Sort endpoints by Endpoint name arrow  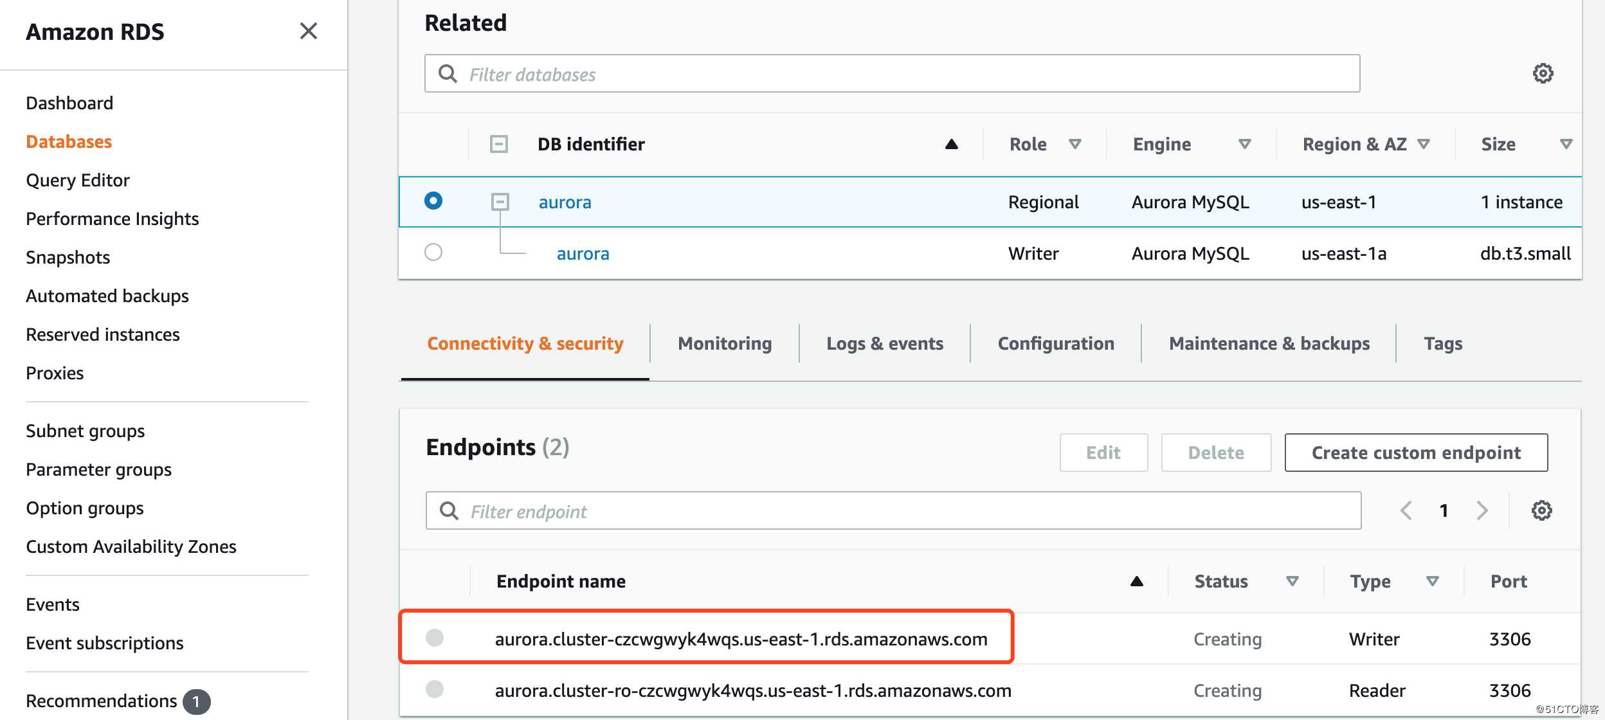pyautogui.click(x=1136, y=581)
